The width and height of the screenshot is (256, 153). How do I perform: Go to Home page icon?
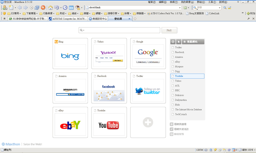[50, 8]
